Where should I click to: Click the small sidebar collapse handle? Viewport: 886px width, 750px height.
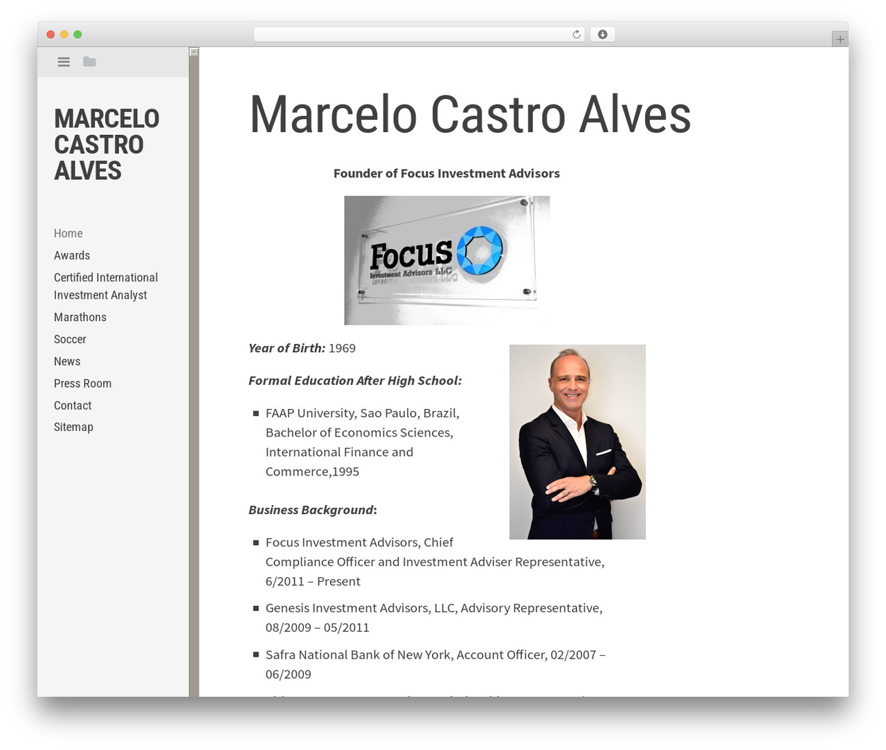point(194,52)
